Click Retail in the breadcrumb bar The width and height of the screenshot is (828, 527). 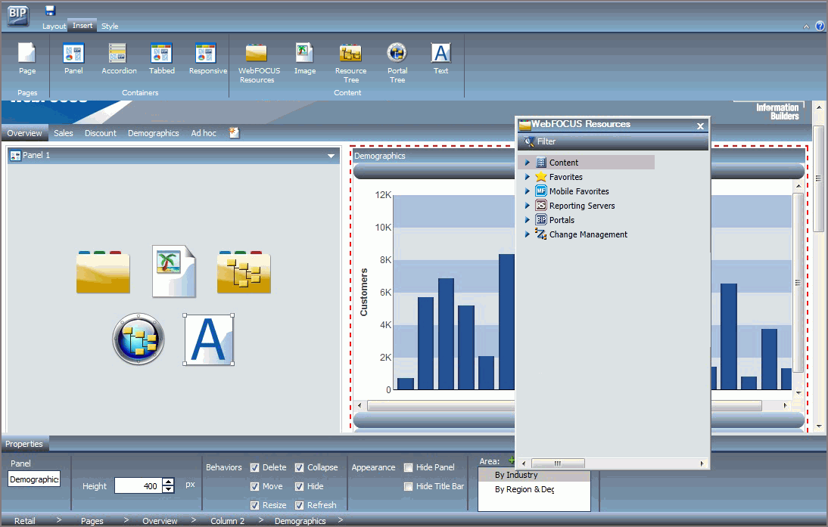tap(25, 521)
